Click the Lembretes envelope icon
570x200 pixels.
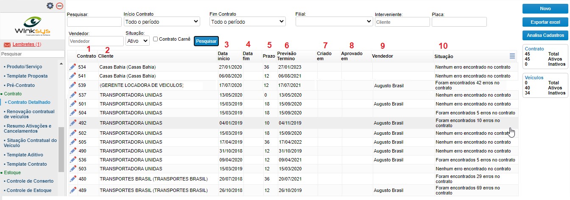tap(7, 44)
